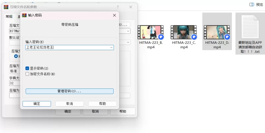Open the default profile dropdown arrow
Viewport: 265px width, 133px height.
click(128, 42)
